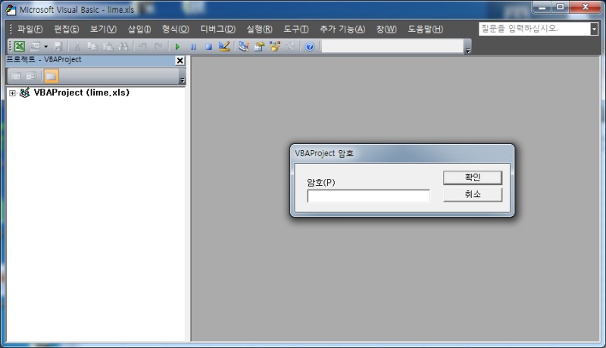Open Insert object dropdown arrow beside UserForm icon

(45, 46)
